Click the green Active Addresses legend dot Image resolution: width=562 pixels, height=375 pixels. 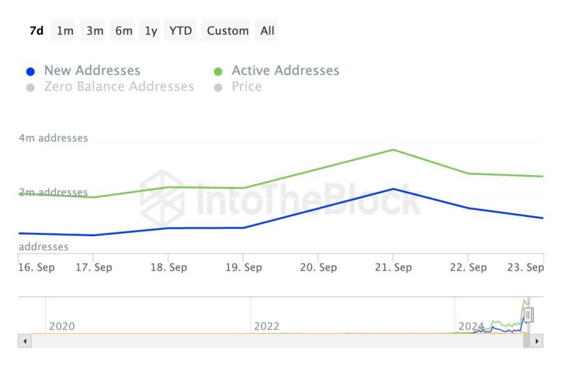pos(218,71)
